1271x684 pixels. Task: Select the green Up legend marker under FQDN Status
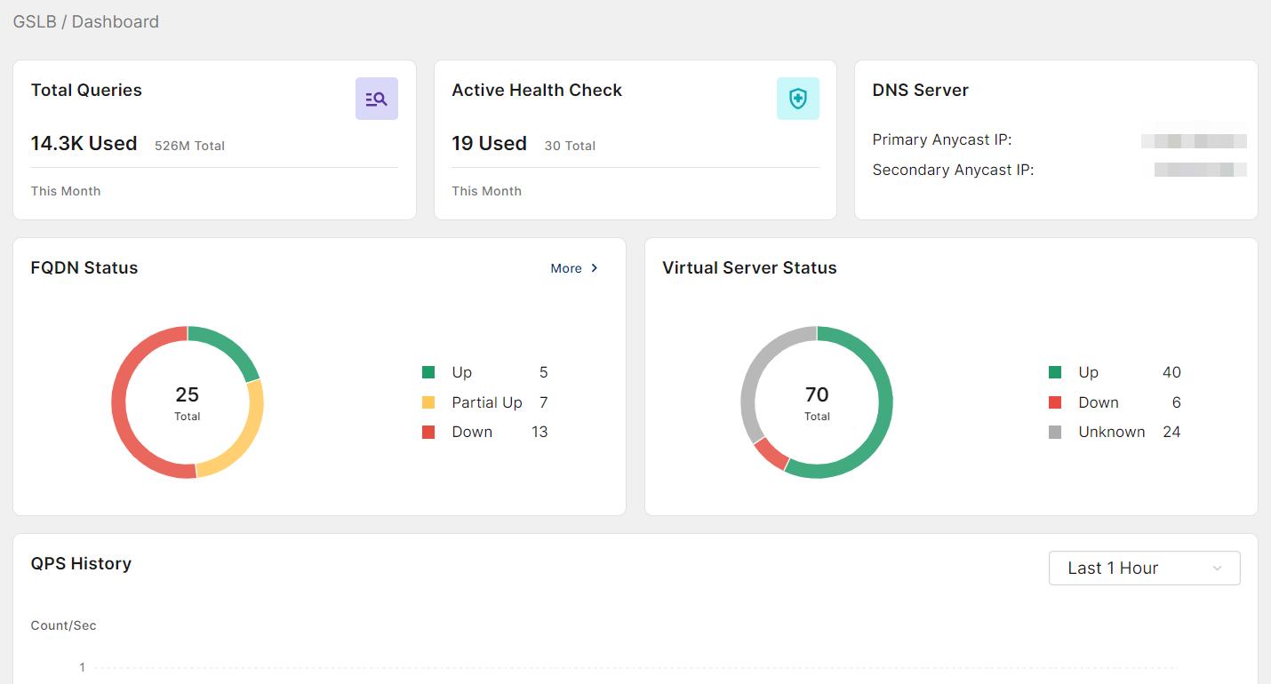428,372
